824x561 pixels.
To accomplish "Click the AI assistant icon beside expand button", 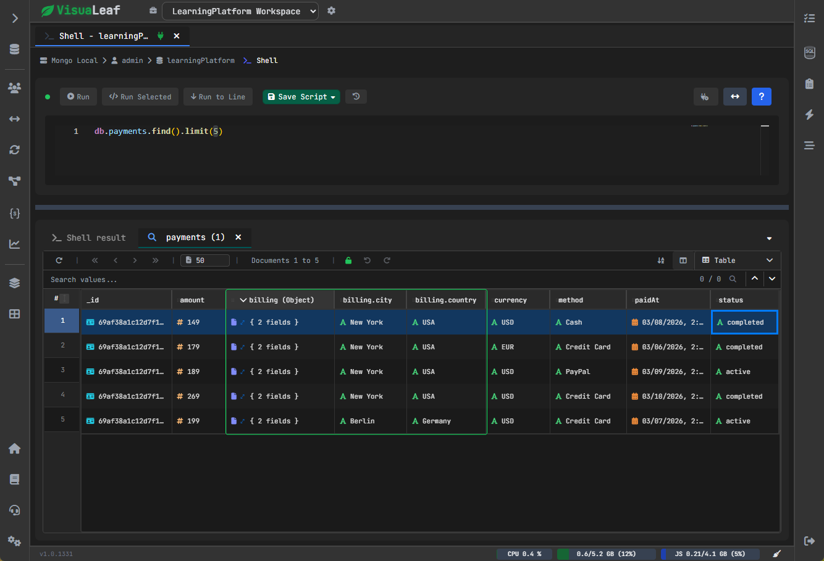I will tap(705, 96).
